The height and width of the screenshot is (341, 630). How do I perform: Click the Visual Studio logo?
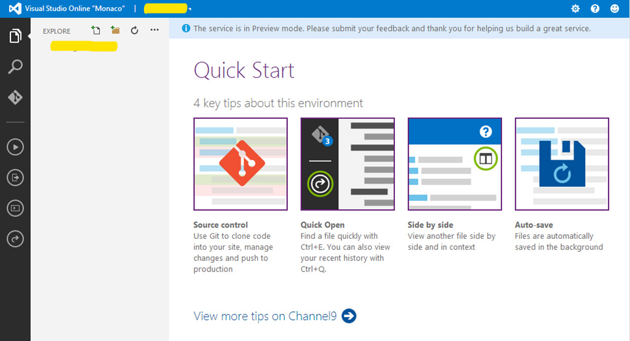pos(15,9)
